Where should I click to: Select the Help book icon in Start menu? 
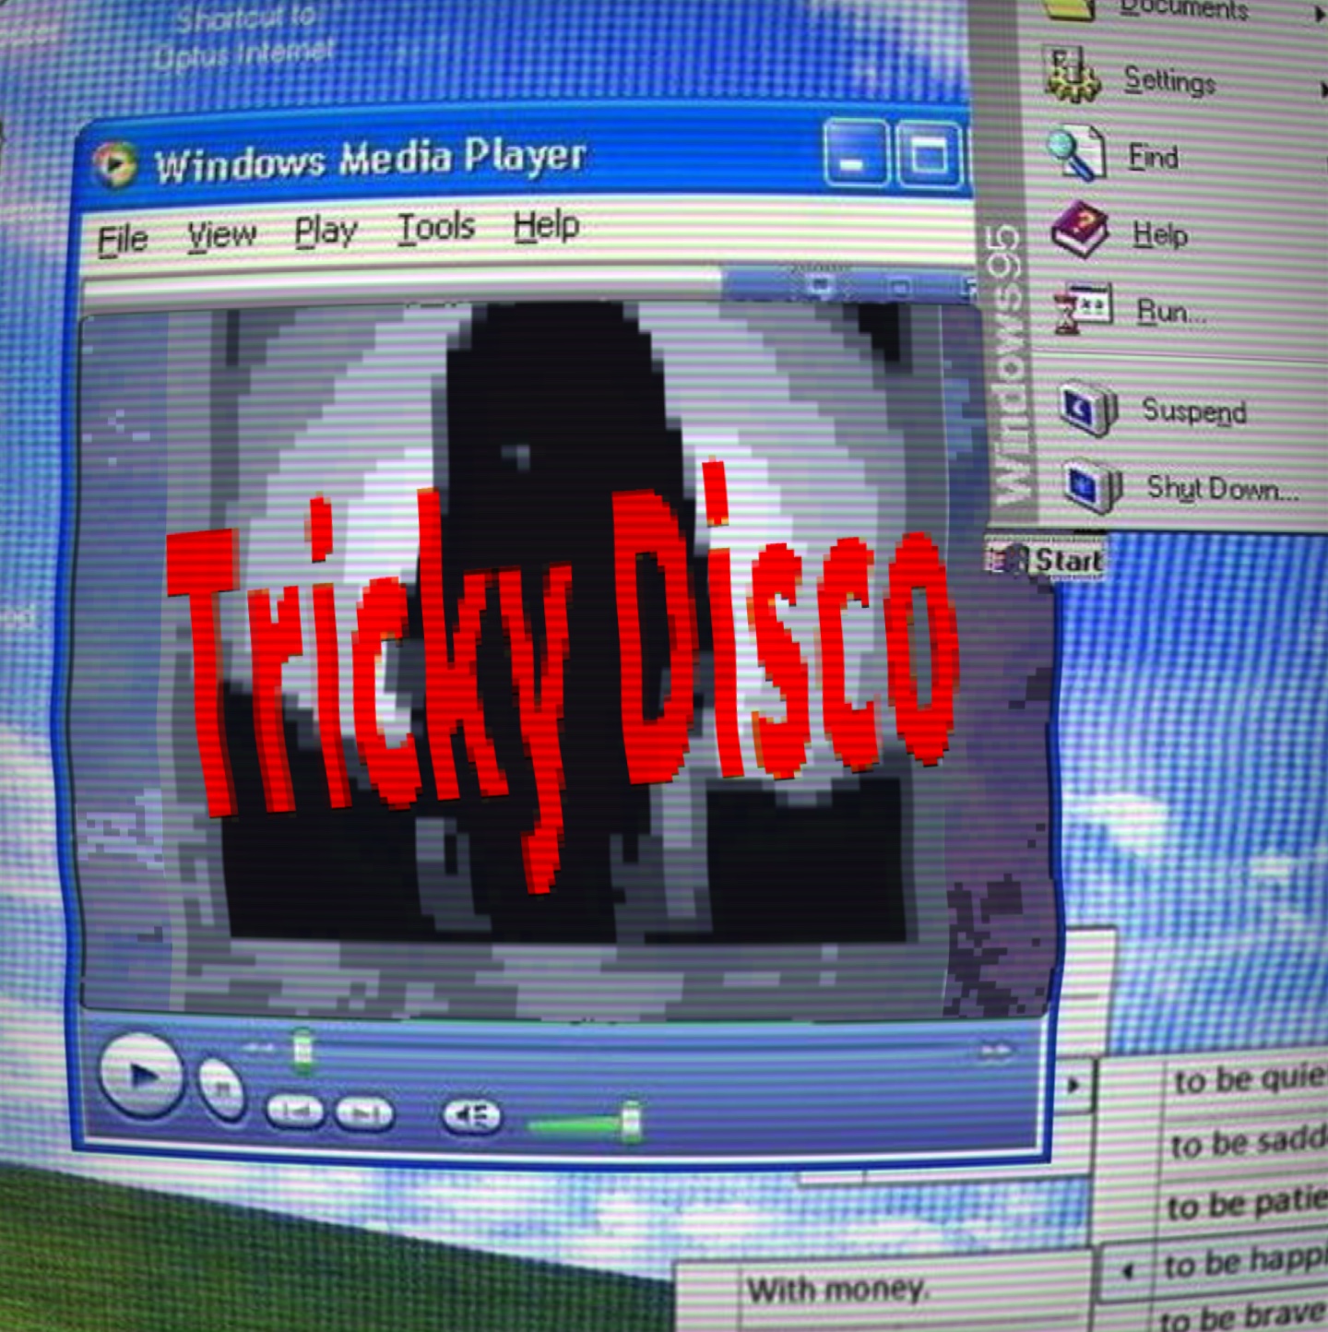click(x=1080, y=229)
